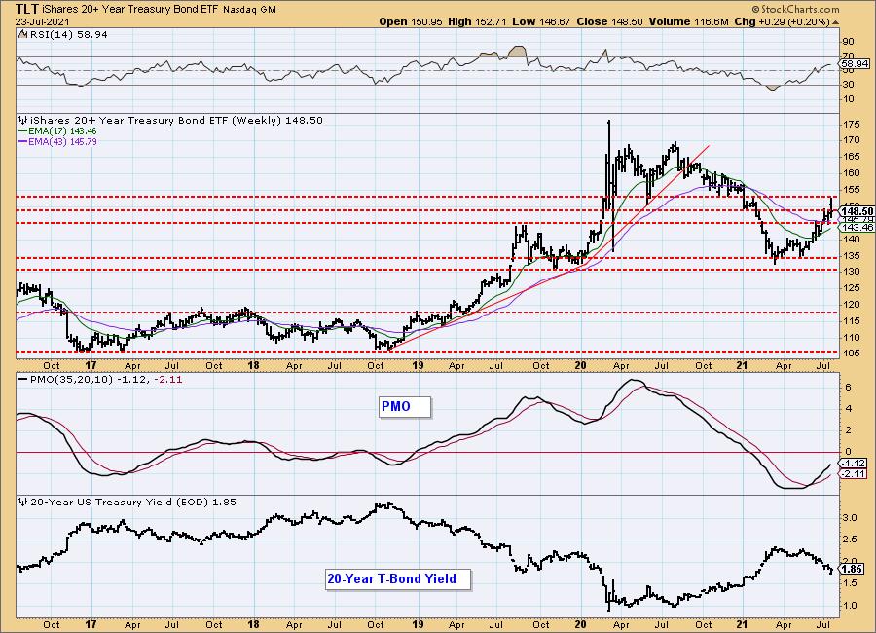Click the 135 price axis label
The height and width of the screenshot is (633, 876).
[x=852, y=255]
